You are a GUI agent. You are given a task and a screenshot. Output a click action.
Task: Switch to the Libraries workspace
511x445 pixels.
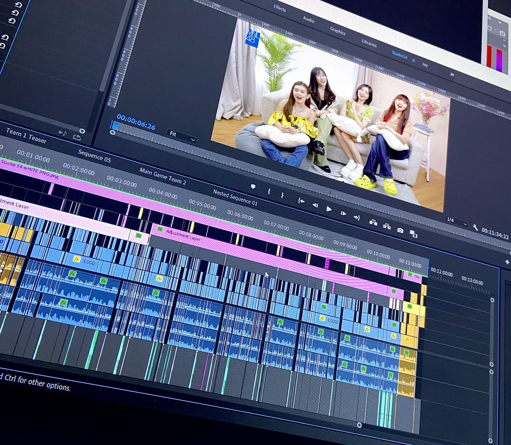(x=369, y=43)
